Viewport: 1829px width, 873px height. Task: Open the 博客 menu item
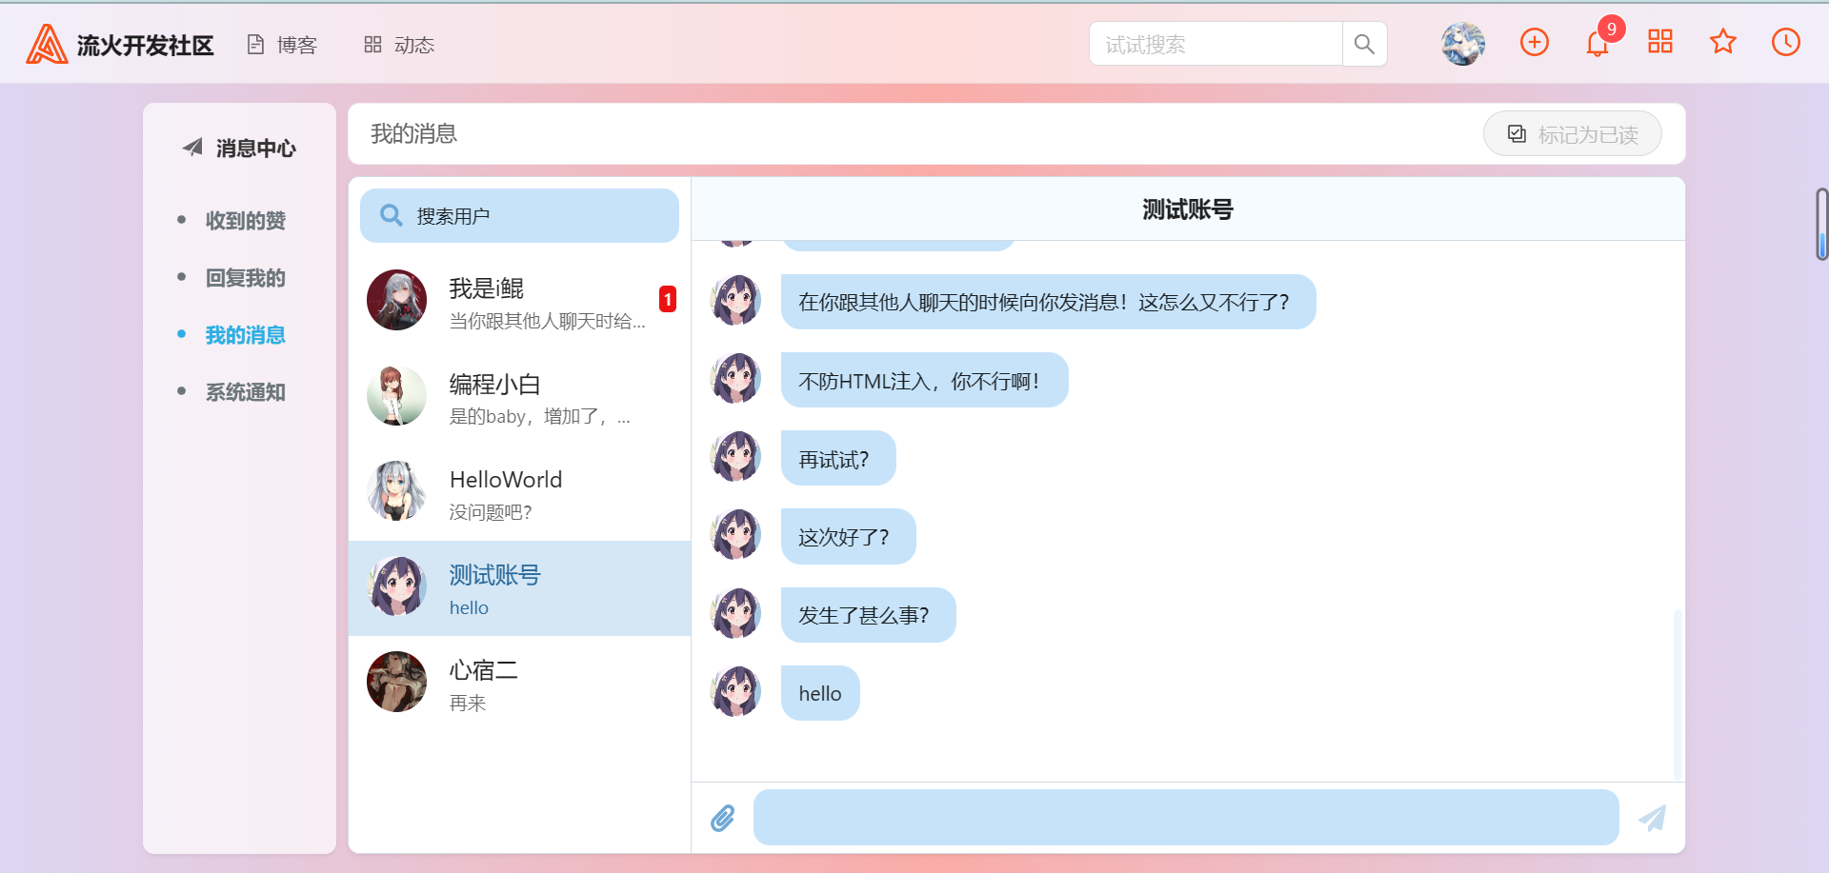(282, 45)
